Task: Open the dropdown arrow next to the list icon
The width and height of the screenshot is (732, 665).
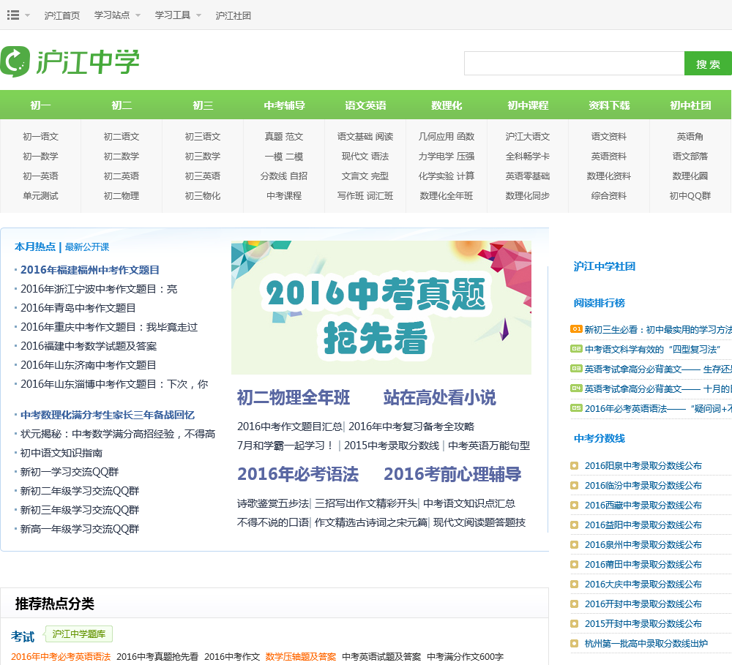Action: coord(27,15)
